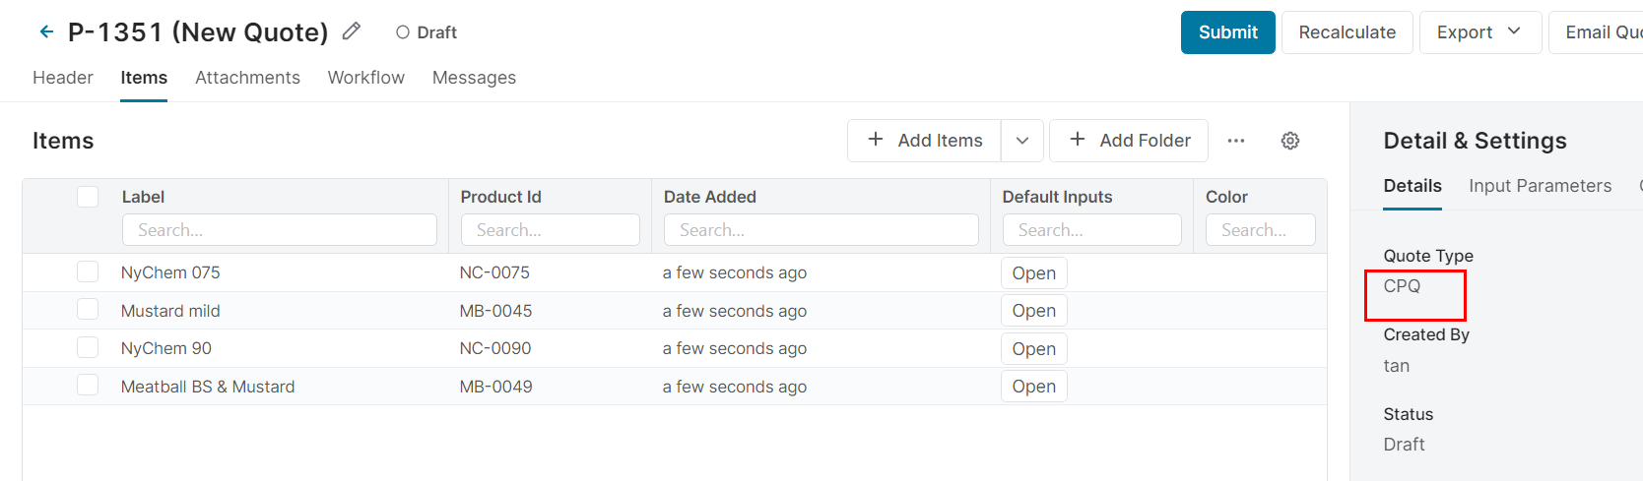Viewport: 1643px width, 481px height.
Task: Select the NyChem 075 row checkbox
Action: point(88,272)
